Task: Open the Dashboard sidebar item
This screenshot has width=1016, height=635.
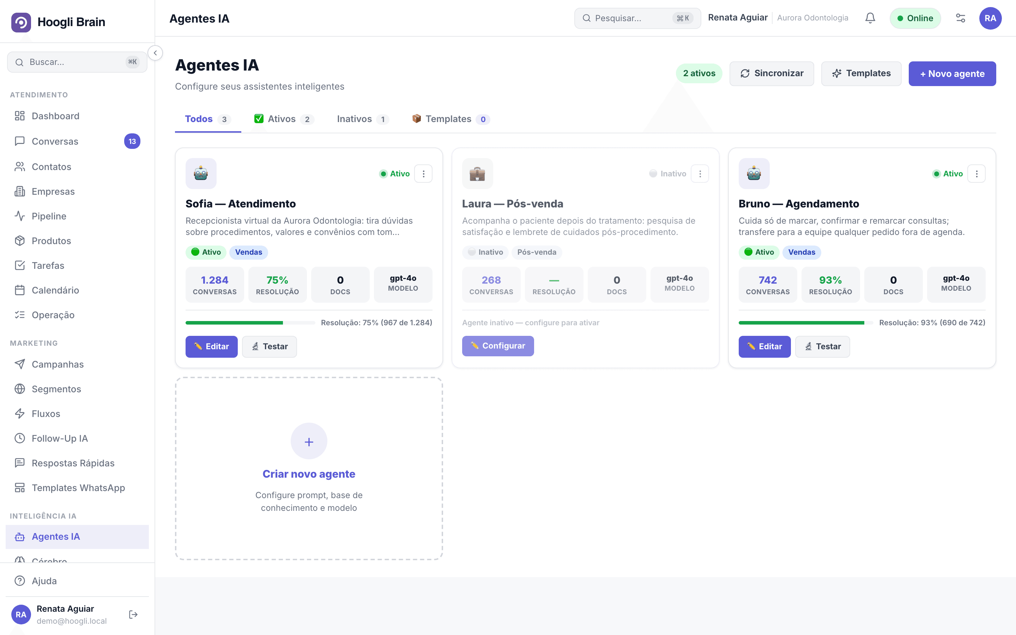Action: pyautogui.click(x=77, y=116)
